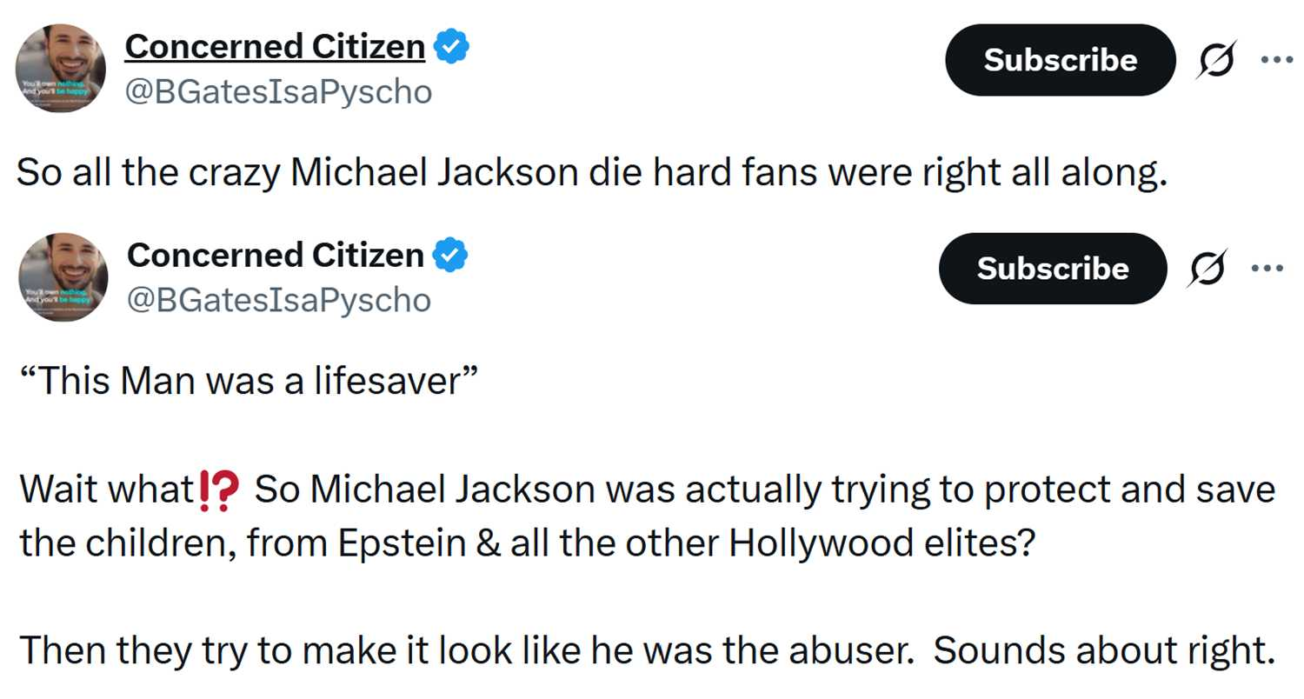Click @BGatesIsaPyscho handle on the "lifesaver" tweet
The image size is (1304, 699).
coord(278,299)
